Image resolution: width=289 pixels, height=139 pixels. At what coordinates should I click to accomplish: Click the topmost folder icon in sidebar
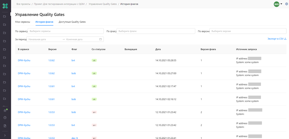(5, 16)
